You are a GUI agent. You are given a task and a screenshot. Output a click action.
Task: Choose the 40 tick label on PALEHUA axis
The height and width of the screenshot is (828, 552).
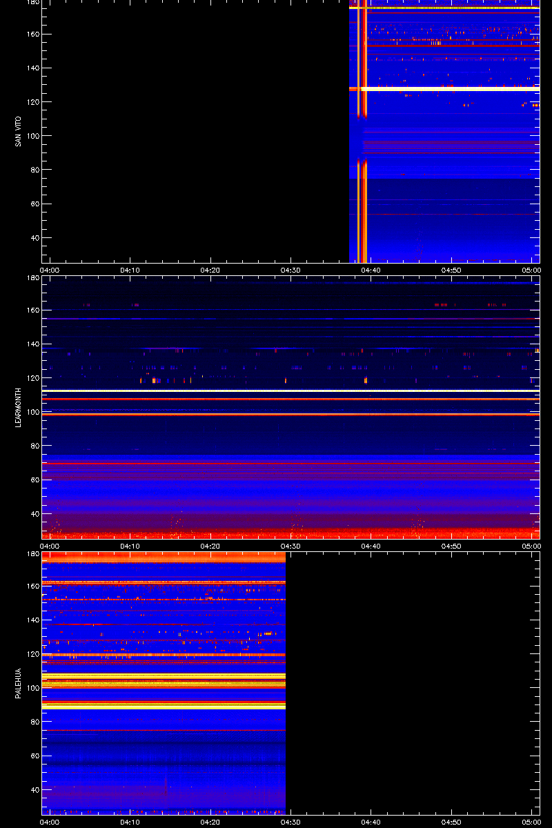34,790
